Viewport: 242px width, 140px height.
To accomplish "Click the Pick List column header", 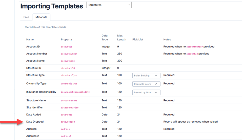I will point(138,40).
